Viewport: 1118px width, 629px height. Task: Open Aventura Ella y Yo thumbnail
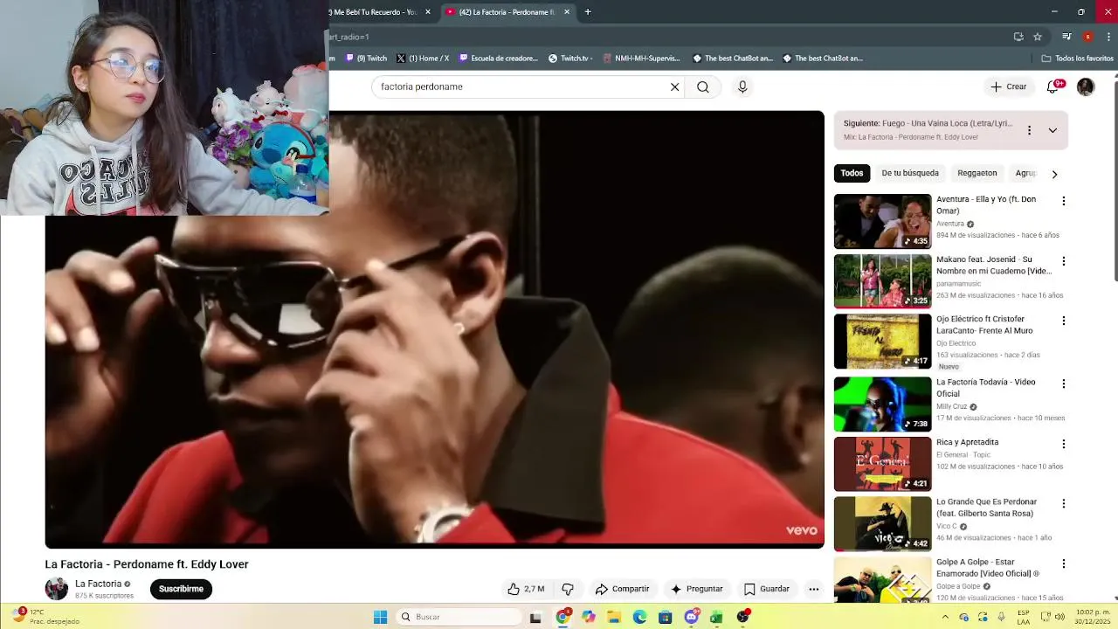tap(882, 221)
